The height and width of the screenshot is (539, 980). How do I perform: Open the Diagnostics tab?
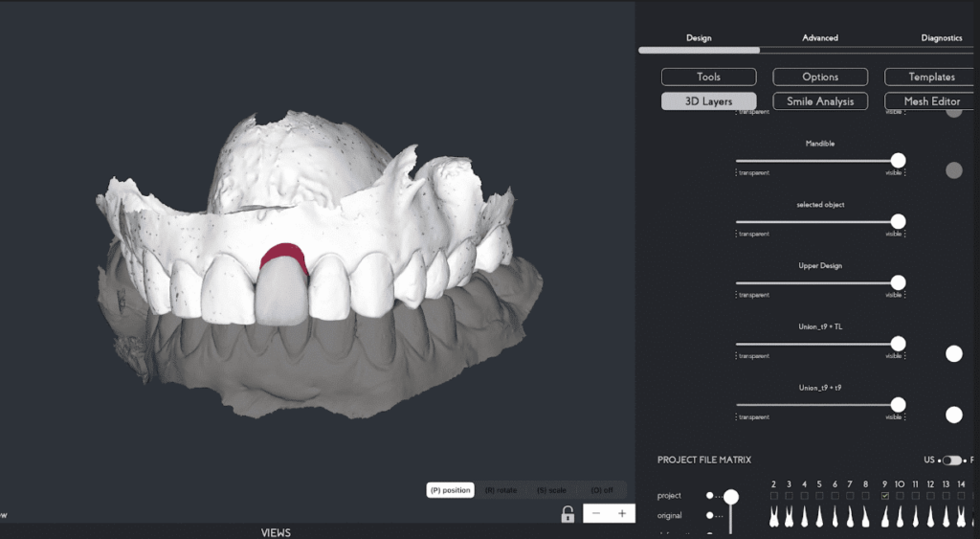coord(941,38)
